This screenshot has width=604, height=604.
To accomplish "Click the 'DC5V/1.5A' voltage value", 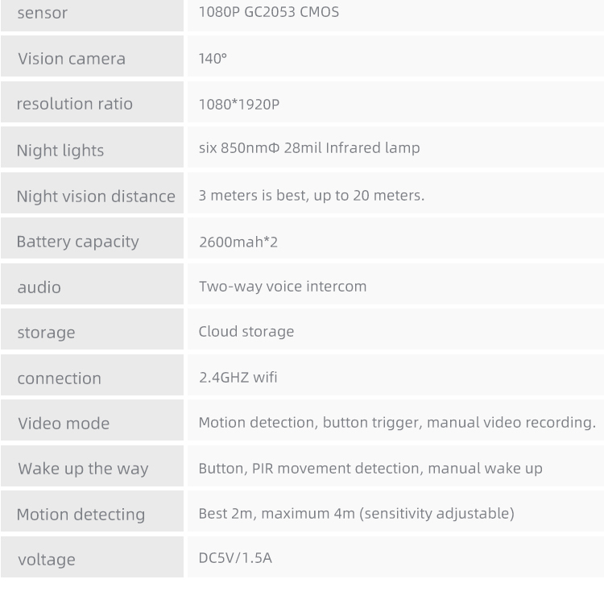I will coord(235,558).
